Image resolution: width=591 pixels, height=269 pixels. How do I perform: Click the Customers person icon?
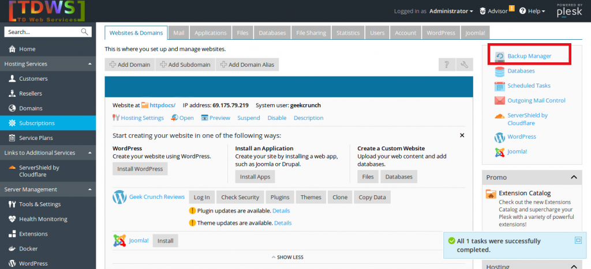(x=12, y=79)
